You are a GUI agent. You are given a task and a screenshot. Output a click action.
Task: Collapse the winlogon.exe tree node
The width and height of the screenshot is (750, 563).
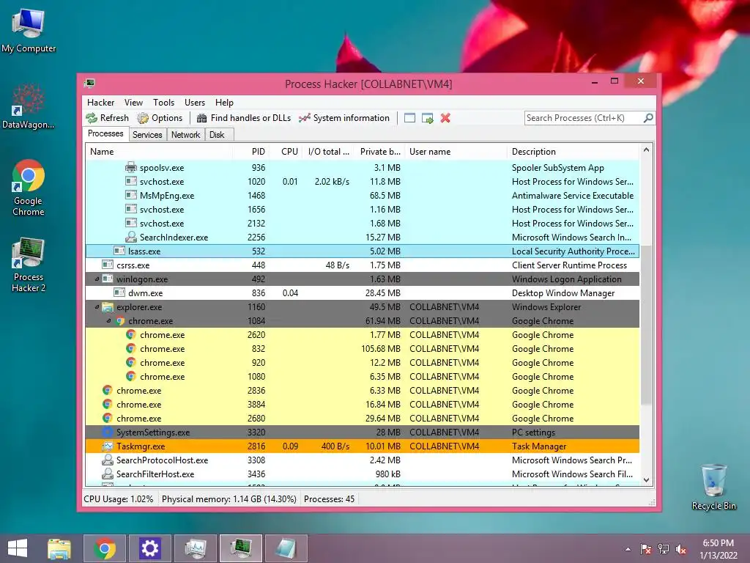97,279
